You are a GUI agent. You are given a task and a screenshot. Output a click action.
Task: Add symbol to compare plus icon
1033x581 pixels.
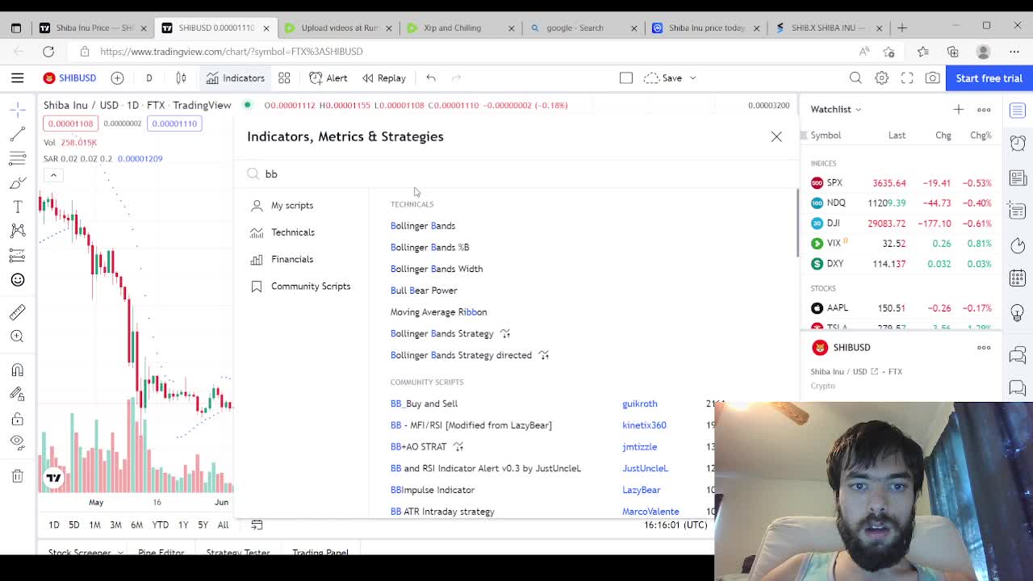coord(117,78)
